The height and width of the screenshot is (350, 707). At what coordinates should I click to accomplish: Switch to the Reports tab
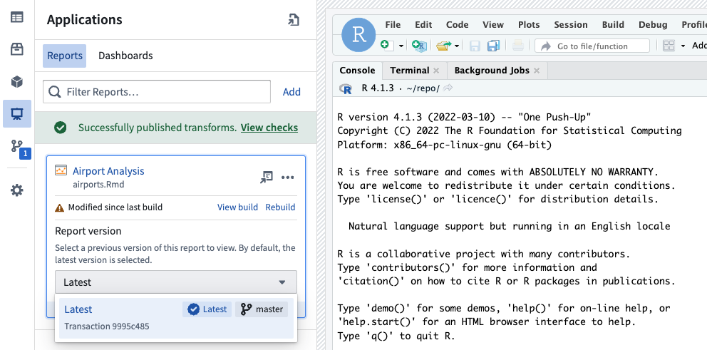click(64, 56)
